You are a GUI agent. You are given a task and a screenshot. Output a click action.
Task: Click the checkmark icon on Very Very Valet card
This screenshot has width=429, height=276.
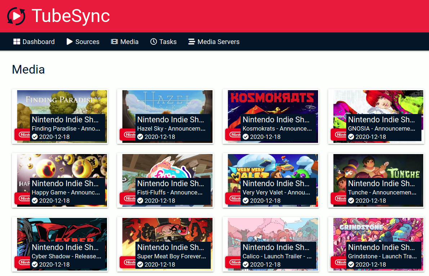246,201
